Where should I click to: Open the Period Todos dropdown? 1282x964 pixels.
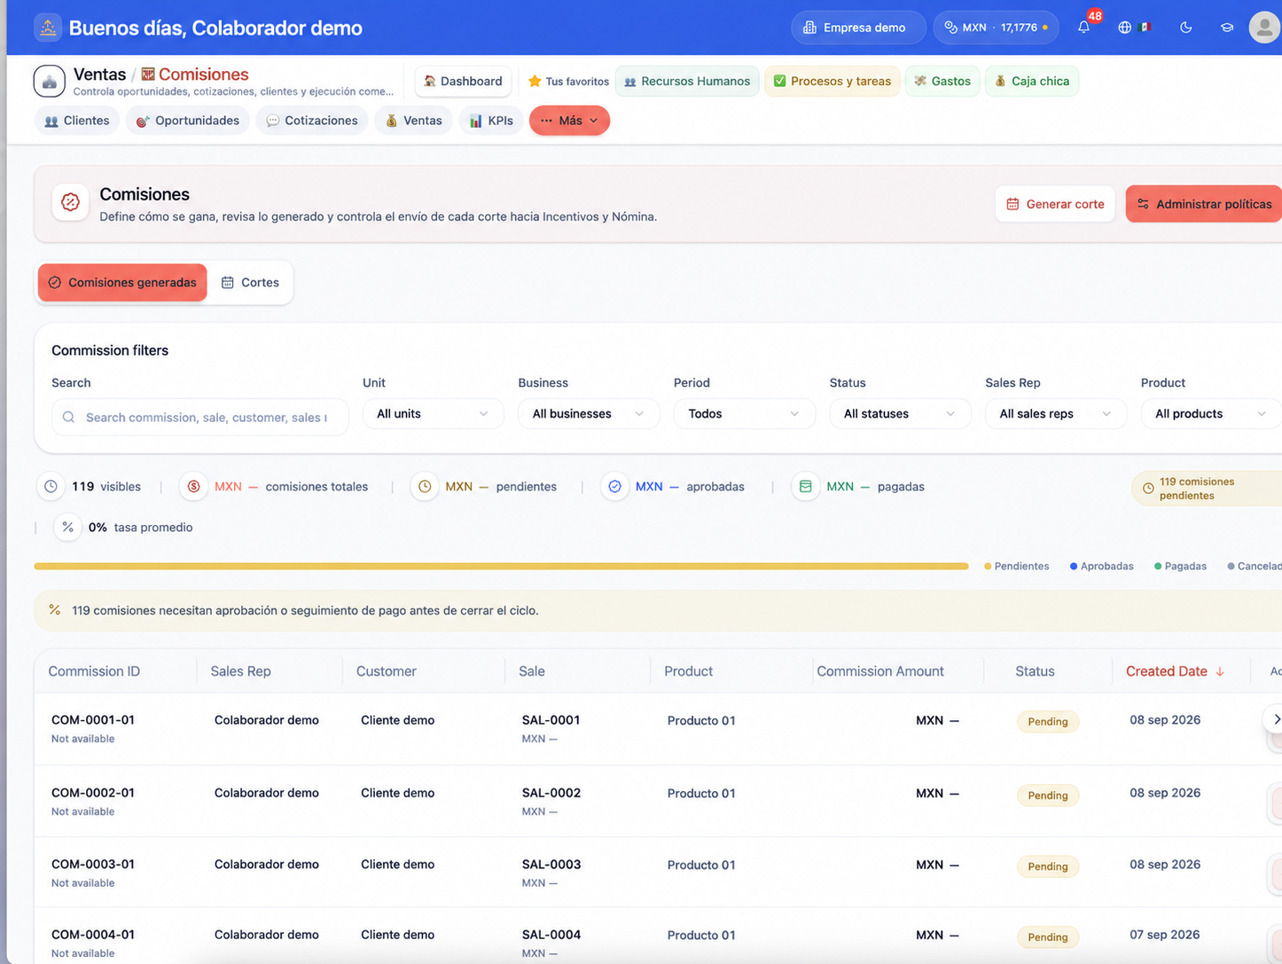(744, 413)
